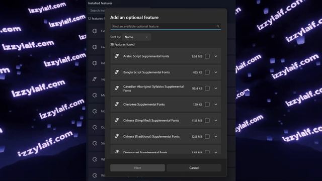Click the Chinese (Traditional) Supplemental Fonts font icon
The width and height of the screenshot is (322, 181).
point(117,136)
